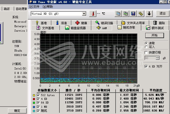Viewport: 170px width, 114px height.
Task: Uncheck the 64 KB transfer size checkbox
Action: click(x=38, y=103)
